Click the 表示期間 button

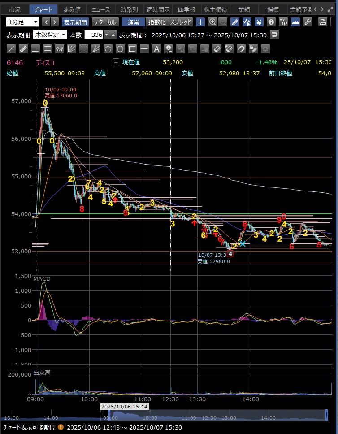pos(75,22)
